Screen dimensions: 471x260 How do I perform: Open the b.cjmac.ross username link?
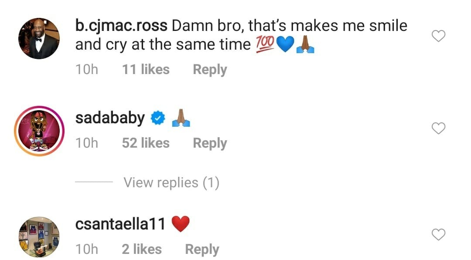(121, 26)
